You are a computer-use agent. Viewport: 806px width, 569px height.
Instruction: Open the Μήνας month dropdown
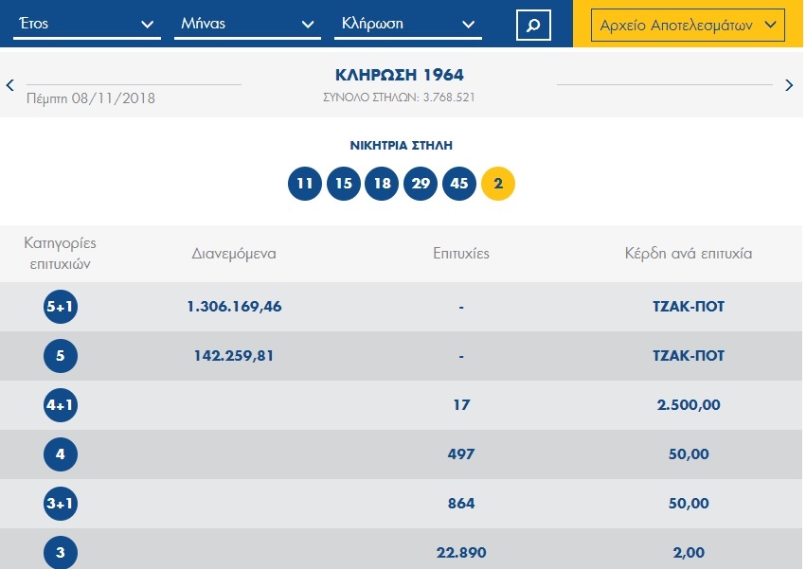click(x=245, y=25)
